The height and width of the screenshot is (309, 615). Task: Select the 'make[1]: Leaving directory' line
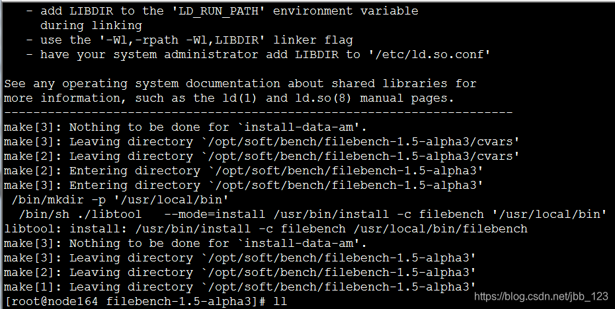240,287
